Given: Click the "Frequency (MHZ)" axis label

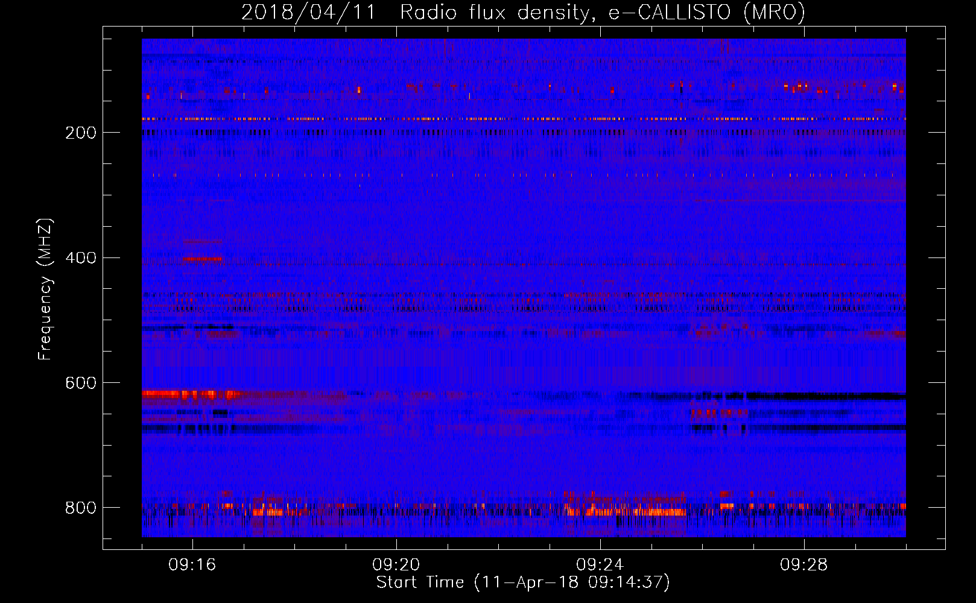Looking at the screenshot, I should [45, 289].
